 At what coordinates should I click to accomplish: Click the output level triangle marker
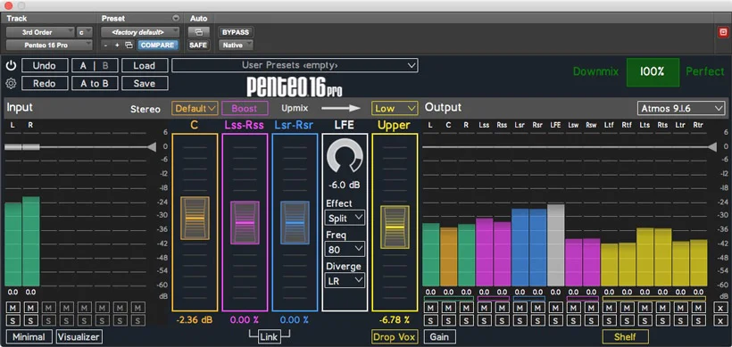click(x=711, y=147)
